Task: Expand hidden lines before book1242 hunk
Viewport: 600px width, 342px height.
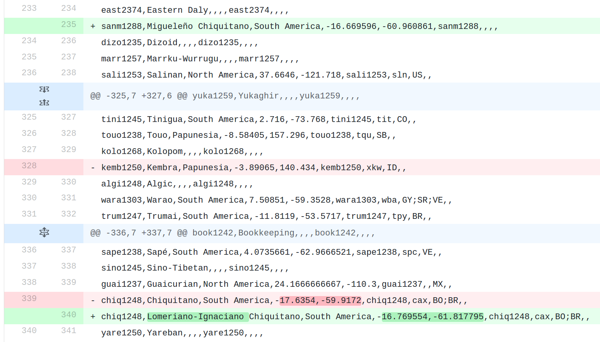Action: tap(44, 232)
